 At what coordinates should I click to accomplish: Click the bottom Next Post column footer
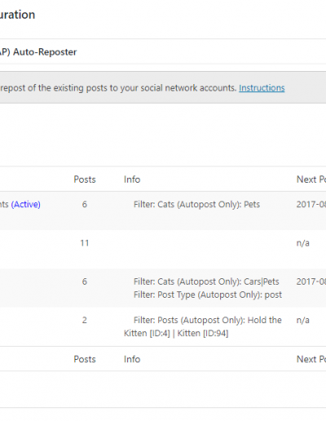[311, 359]
